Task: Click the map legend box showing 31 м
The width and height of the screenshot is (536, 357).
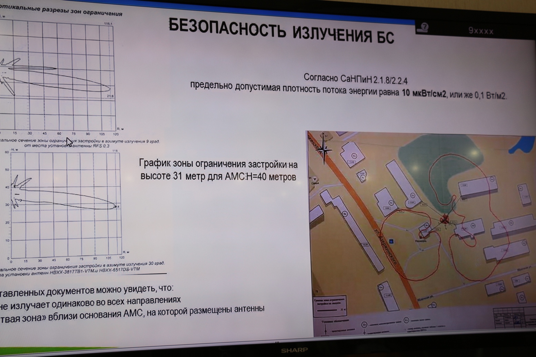Action: pyautogui.click(x=330, y=305)
